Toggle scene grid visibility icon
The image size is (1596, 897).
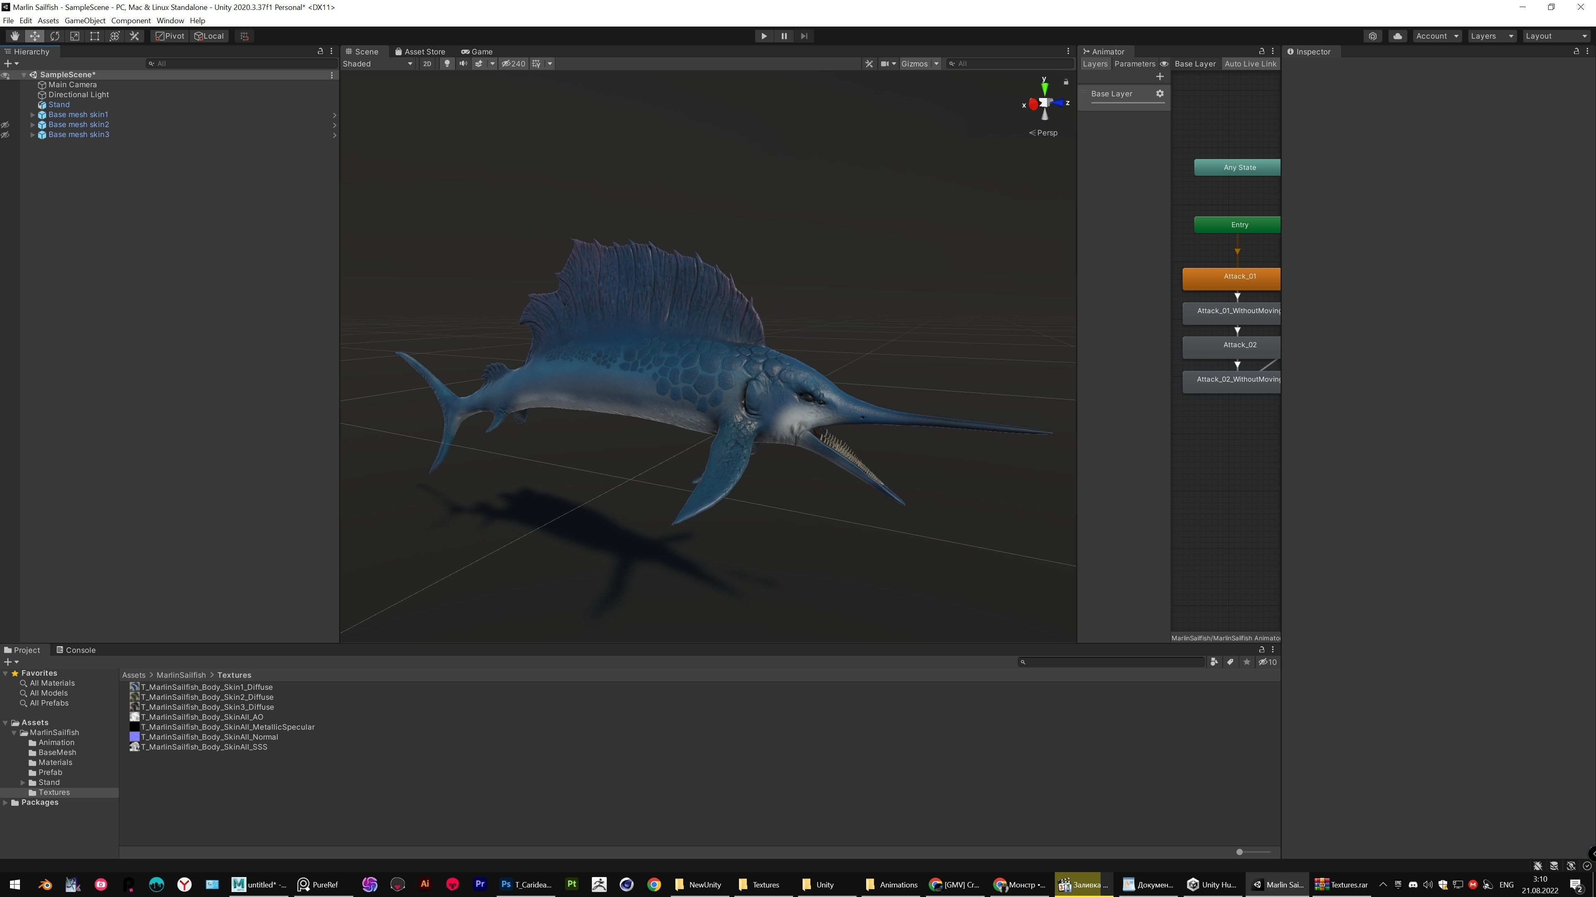pyautogui.click(x=537, y=64)
